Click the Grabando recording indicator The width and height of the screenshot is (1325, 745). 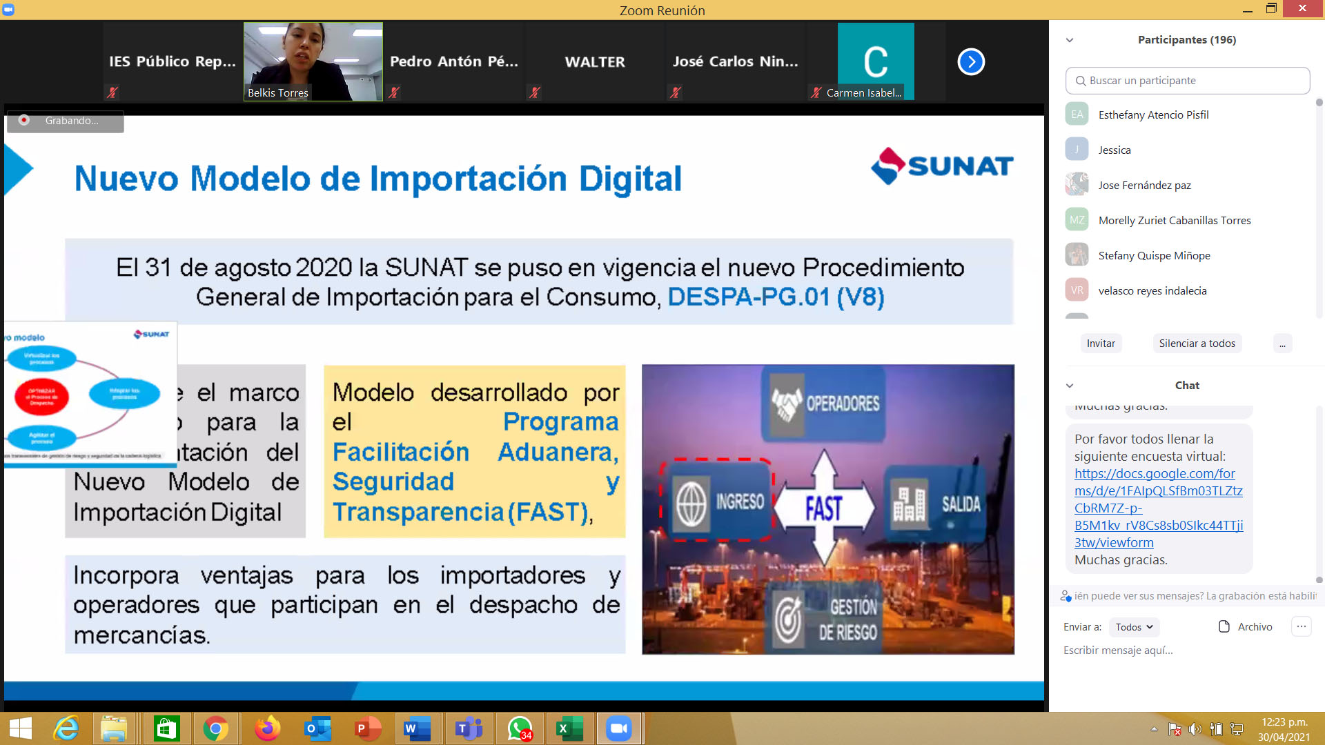[66, 121]
